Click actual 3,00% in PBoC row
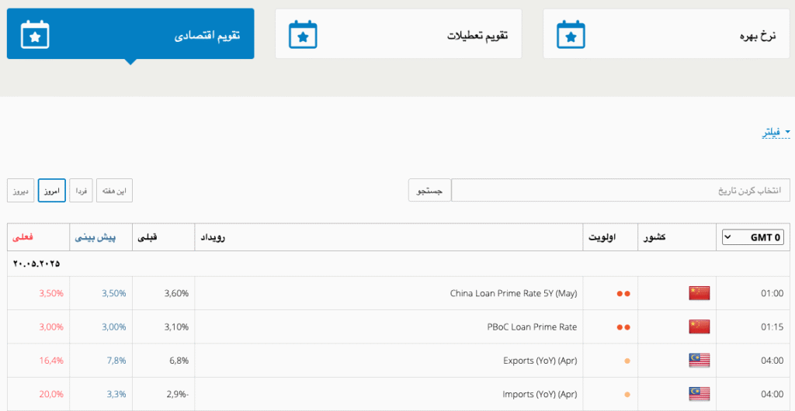Viewport: 795px width, 411px height. [51, 327]
